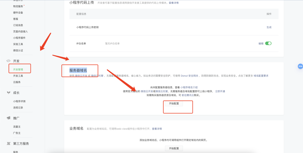Open the first 微信云托管 link under 服务器域名
The width and height of the screenshot is (303, 153).
tap(97, 76)
